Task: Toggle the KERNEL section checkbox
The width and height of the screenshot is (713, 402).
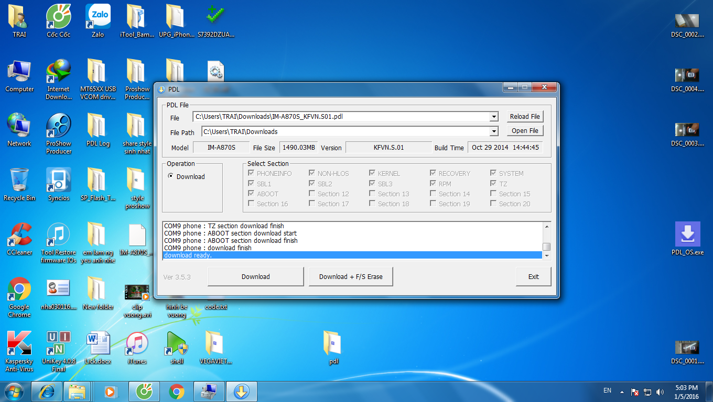Action: click(x=373, y=173)
